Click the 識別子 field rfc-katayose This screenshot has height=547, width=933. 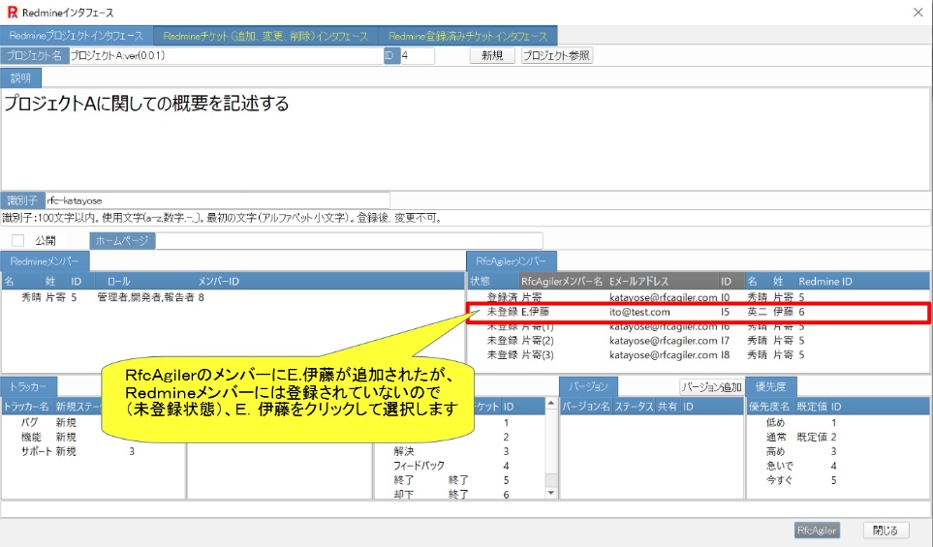[217, 200]
